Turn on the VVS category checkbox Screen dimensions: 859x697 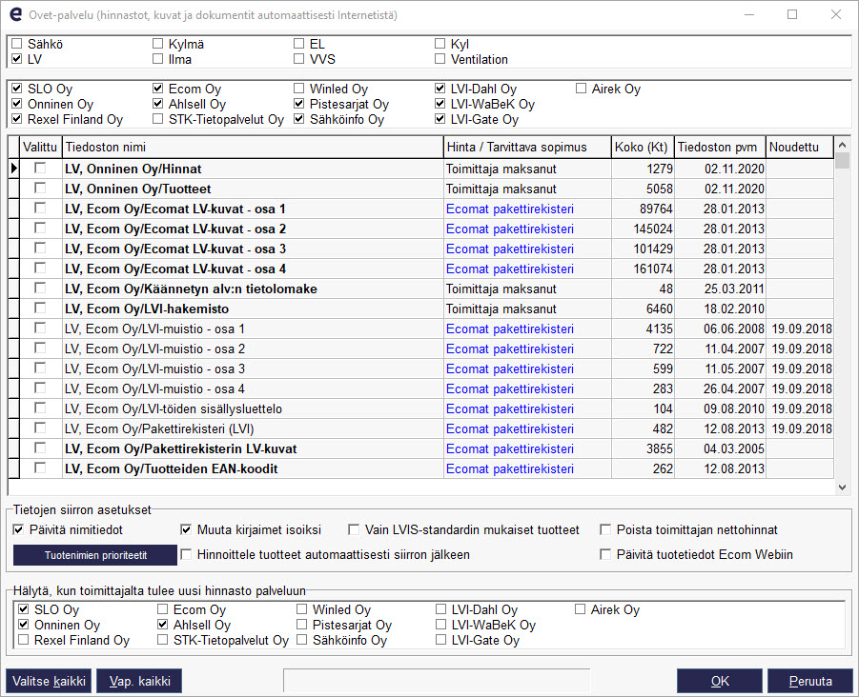298,59
